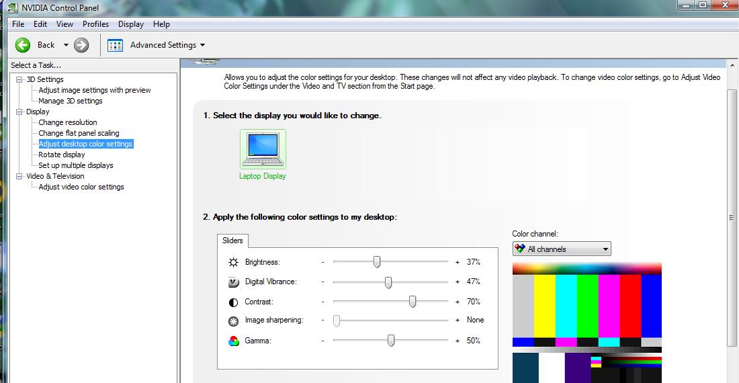Open the Edit menu
Image resolution: width=739 pixels, height=383 pixels.
coord(40,24)
